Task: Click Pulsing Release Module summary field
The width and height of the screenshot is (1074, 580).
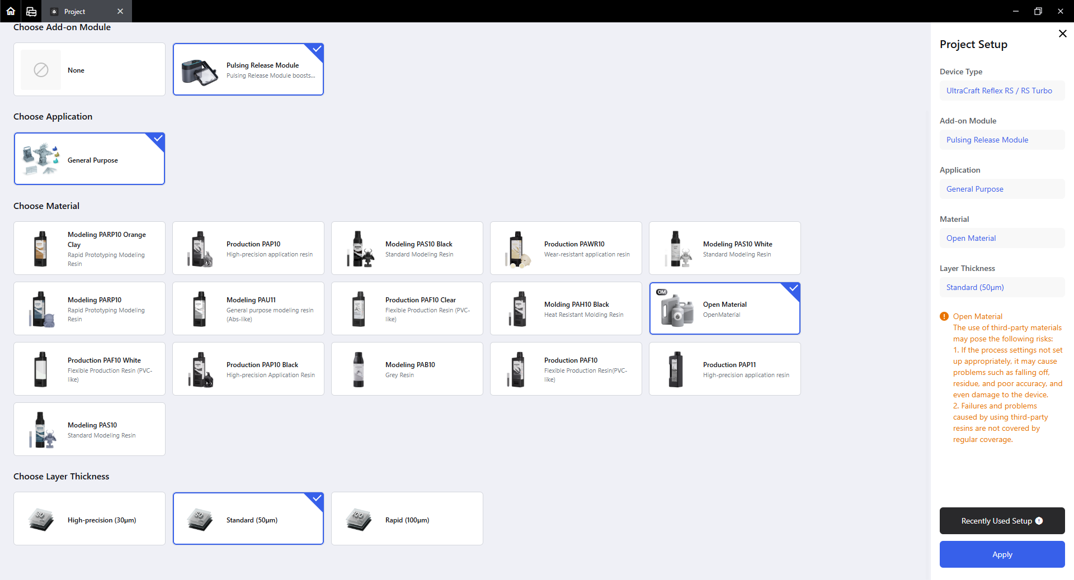Action: (x=1002, y=140)
